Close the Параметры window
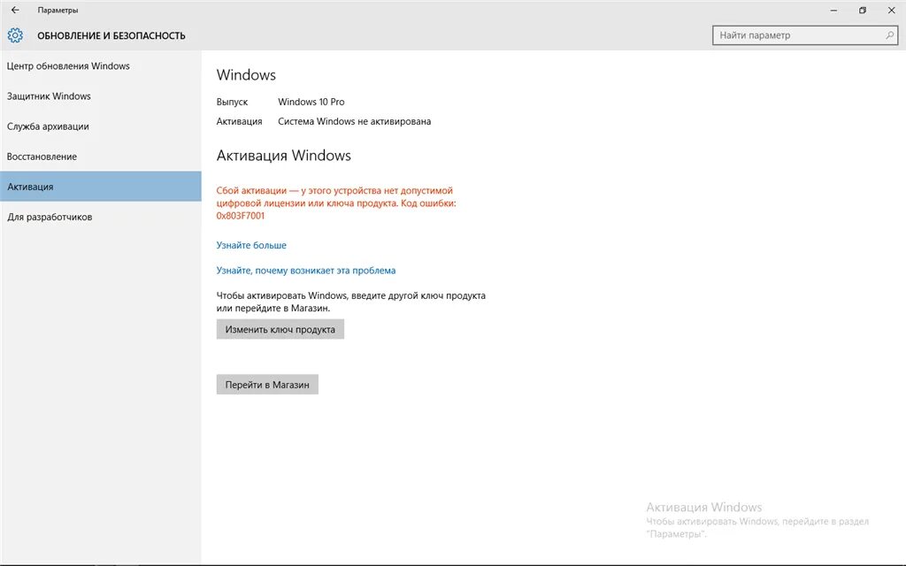The width and height of the screenshot is (906, 566). [892, 10]
